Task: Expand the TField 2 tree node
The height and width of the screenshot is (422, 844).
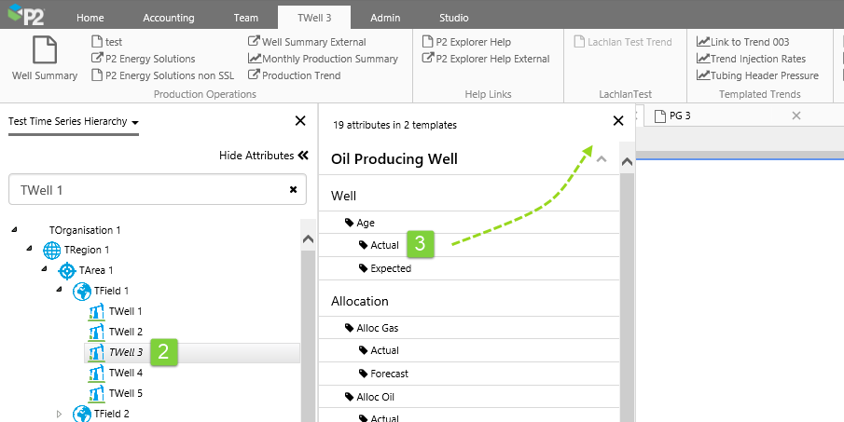Action: pyautogui.click(x=58, y=414)
